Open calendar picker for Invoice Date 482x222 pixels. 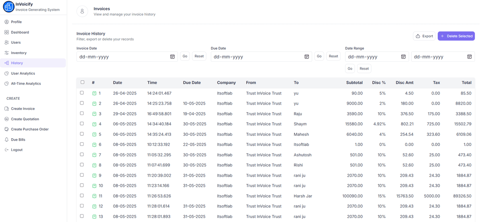coord(172,57)
